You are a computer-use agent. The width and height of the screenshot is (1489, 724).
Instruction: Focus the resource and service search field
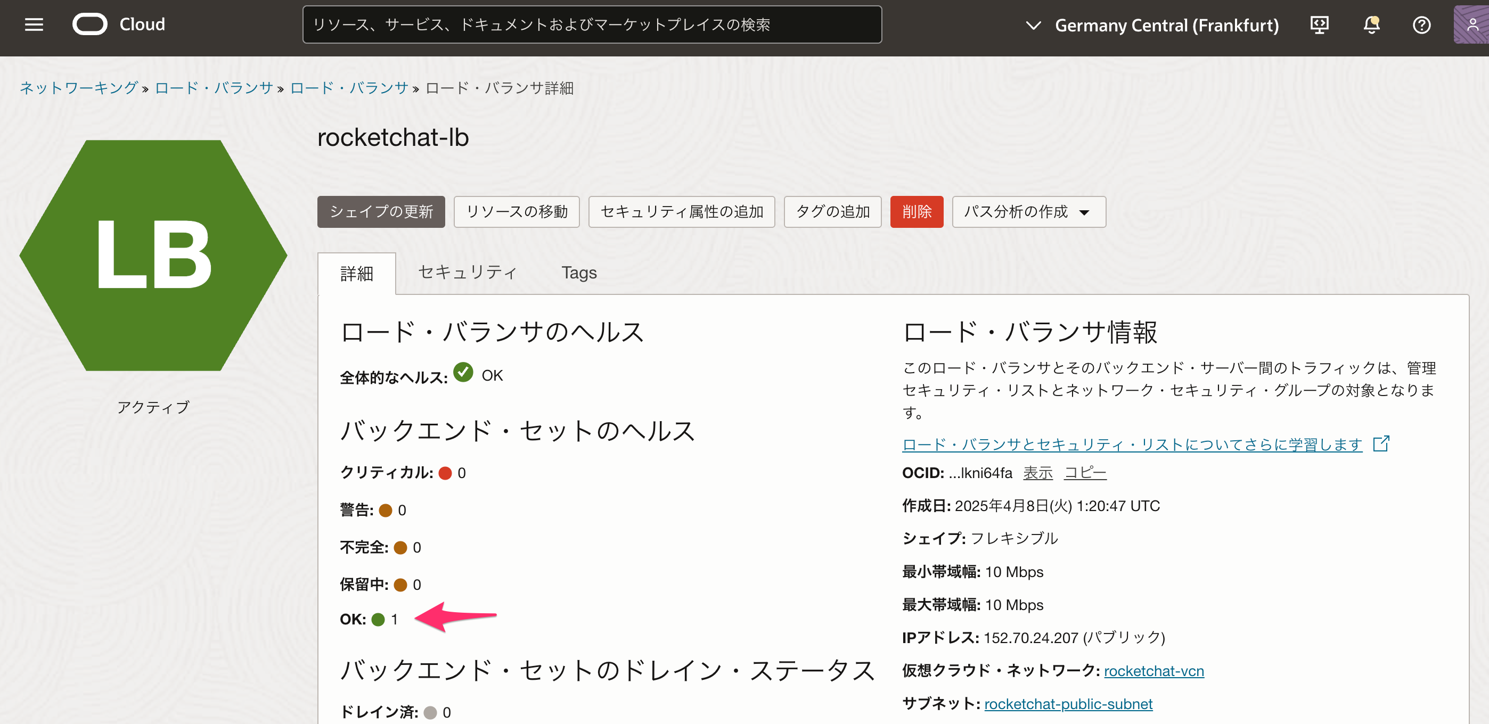592,24
